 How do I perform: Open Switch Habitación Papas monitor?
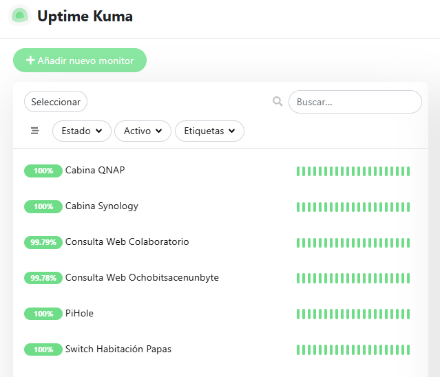point(118,349)
